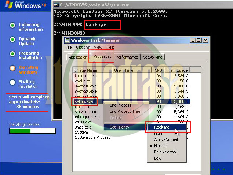Click the 36 minutes setup time text

28,107
